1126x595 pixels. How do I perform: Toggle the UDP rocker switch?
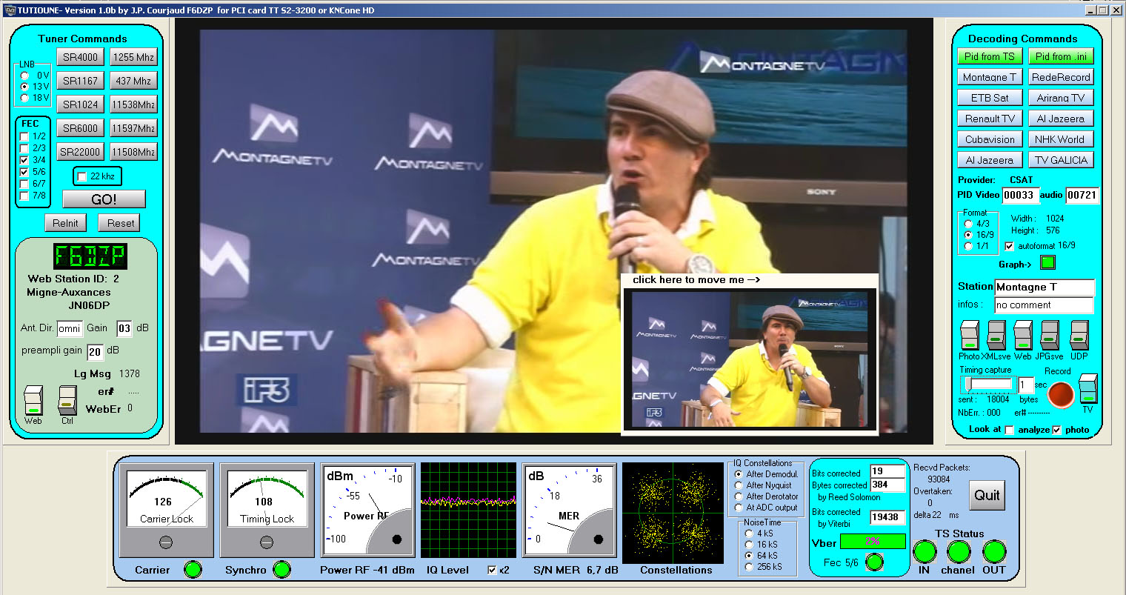[x=1079, y=335]
